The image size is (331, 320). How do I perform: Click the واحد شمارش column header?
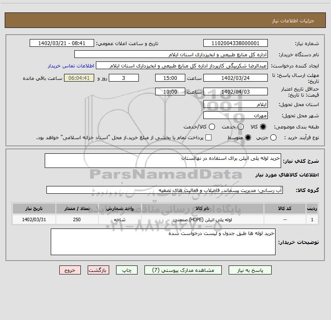point(120,209)
